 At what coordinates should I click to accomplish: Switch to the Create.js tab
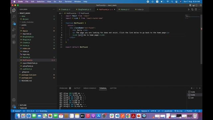(x=65, y=9)
